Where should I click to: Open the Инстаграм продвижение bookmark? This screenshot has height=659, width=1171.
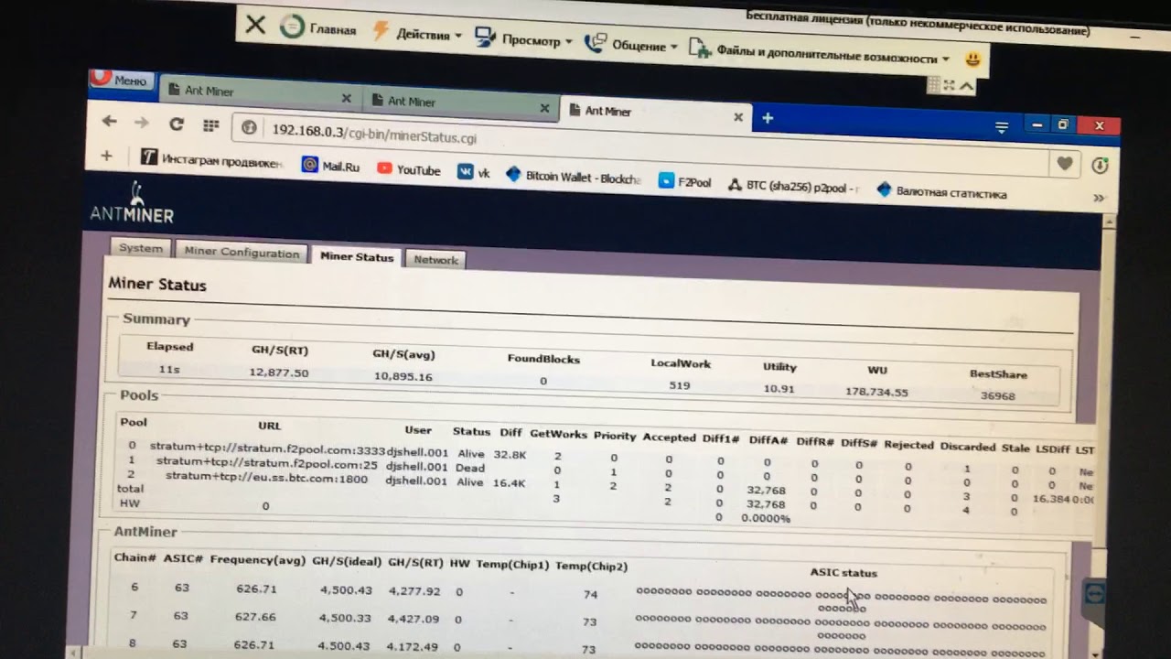pyautogui.click(x=212, y=159)
